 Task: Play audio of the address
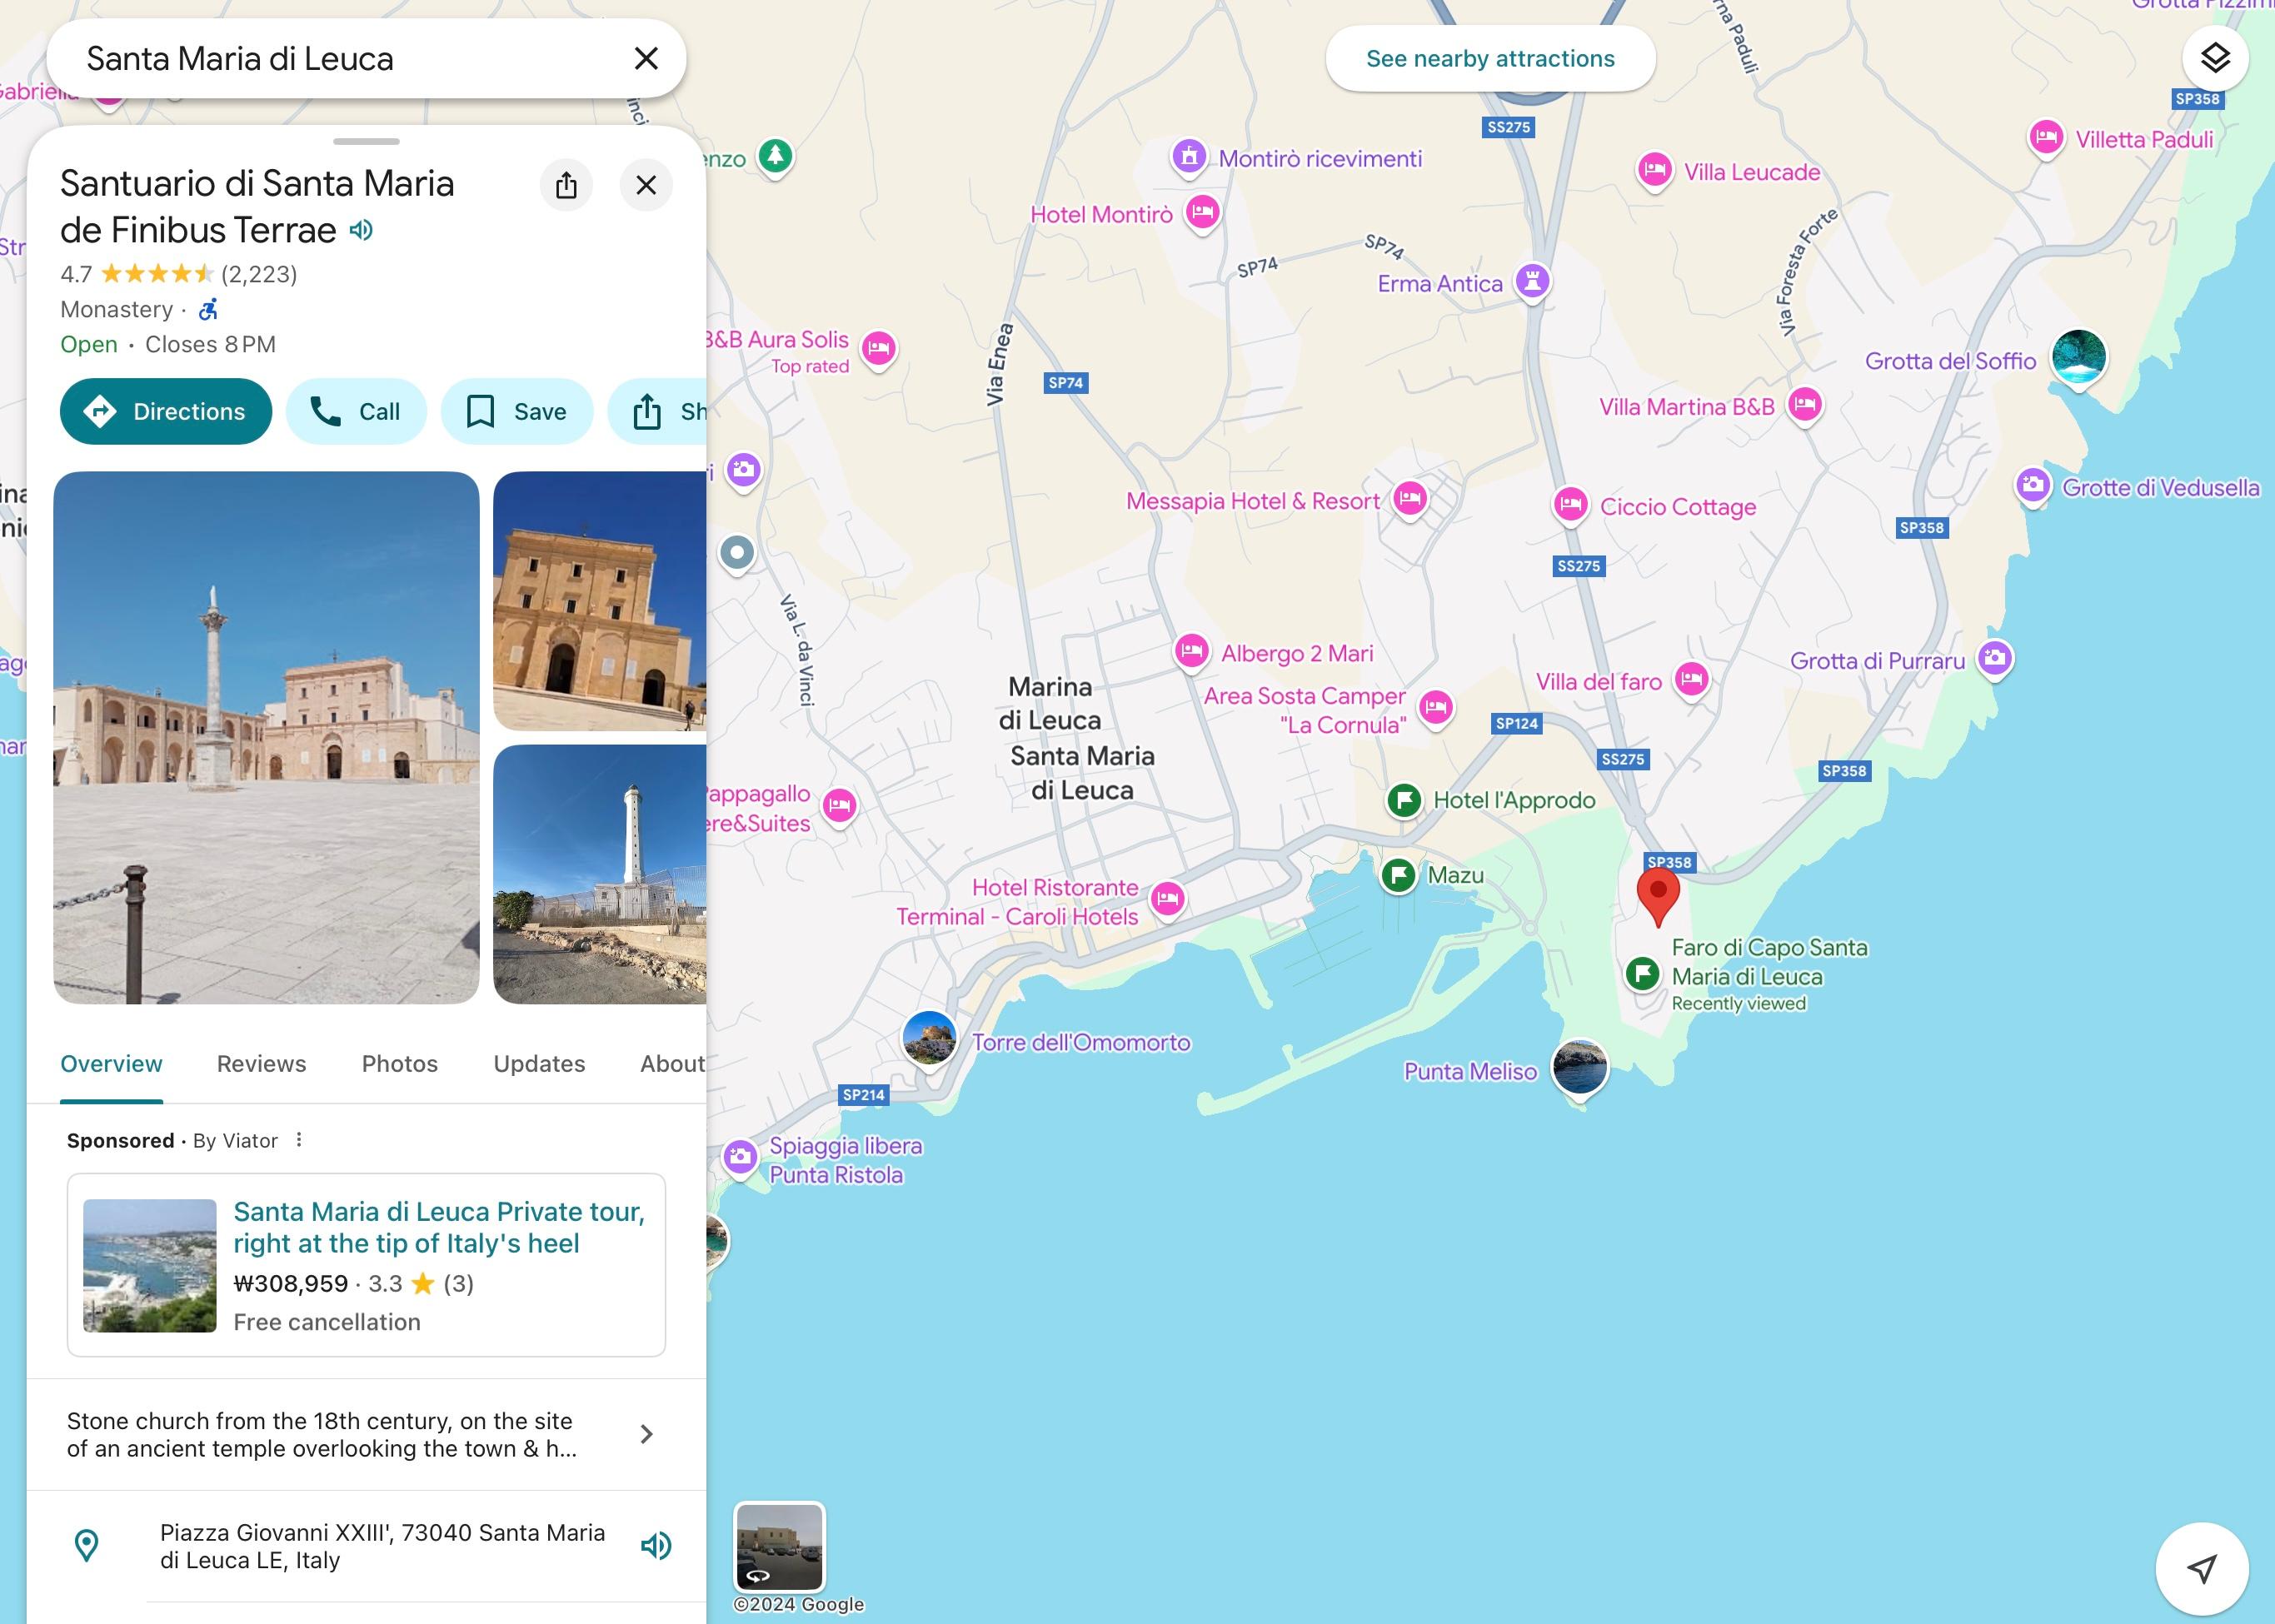(x=656, y=1546)
